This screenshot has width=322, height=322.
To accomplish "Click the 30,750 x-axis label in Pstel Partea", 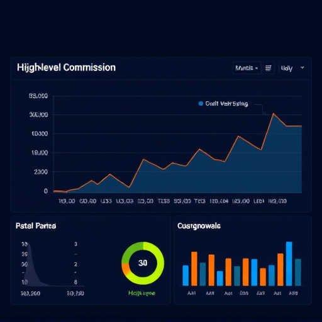I will coord(75,293).
